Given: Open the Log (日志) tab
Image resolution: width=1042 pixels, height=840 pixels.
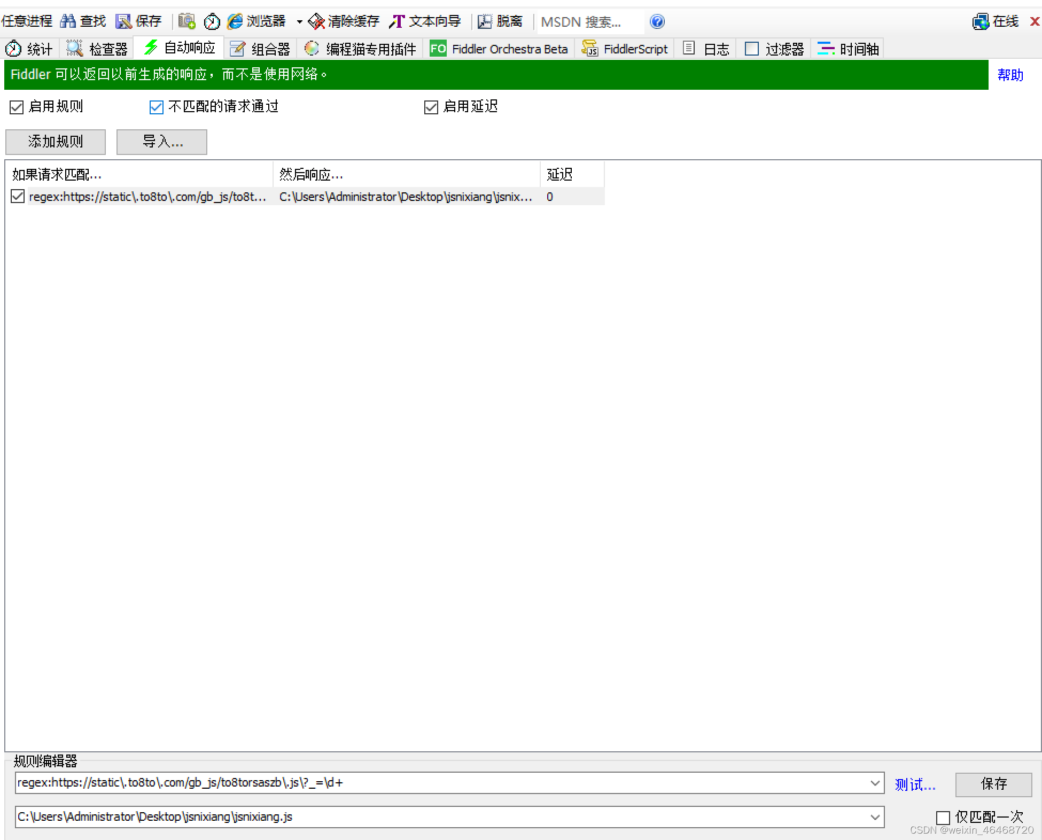Looking at the screenshot, I should (706, 49).
